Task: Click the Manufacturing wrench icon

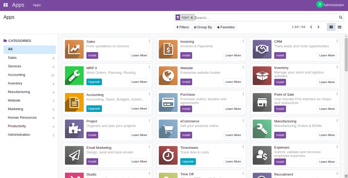Action: [262, 129]
